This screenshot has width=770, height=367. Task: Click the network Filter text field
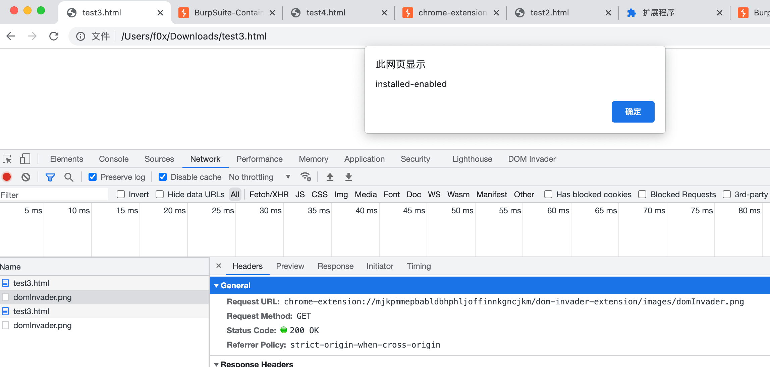[54, 195]
